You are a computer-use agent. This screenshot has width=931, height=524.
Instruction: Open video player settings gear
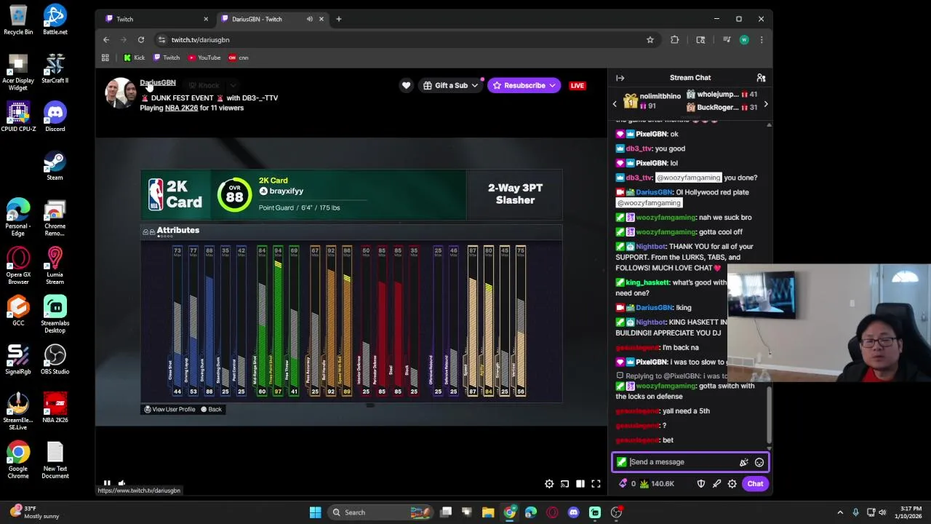coord(549,484)
